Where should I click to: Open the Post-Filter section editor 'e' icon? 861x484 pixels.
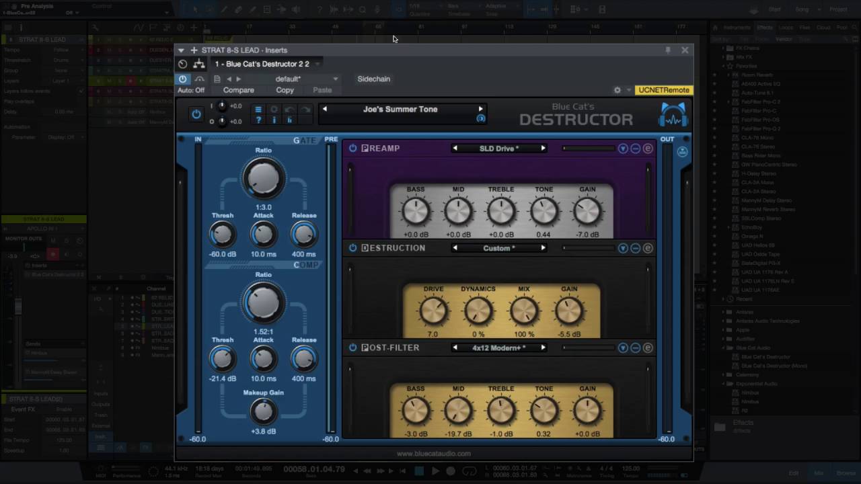tap(648, 348)
